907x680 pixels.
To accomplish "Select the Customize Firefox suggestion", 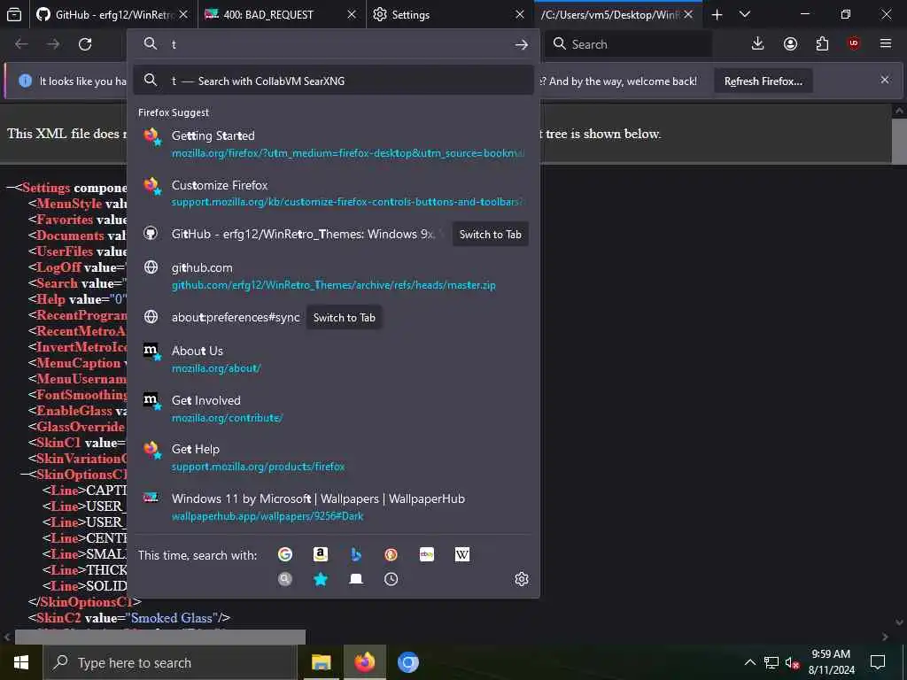I will pyautogui.click(x=333, y=193).
